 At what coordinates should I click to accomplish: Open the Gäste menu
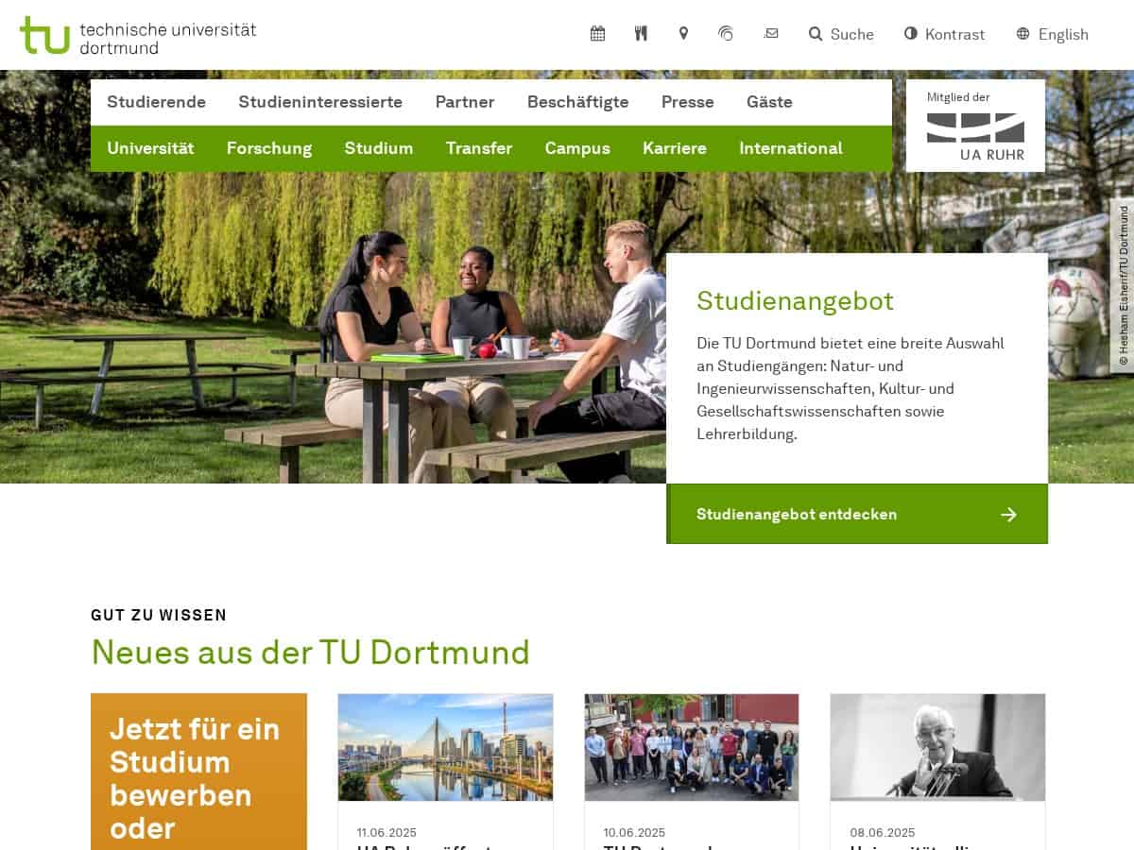point(769,102)
